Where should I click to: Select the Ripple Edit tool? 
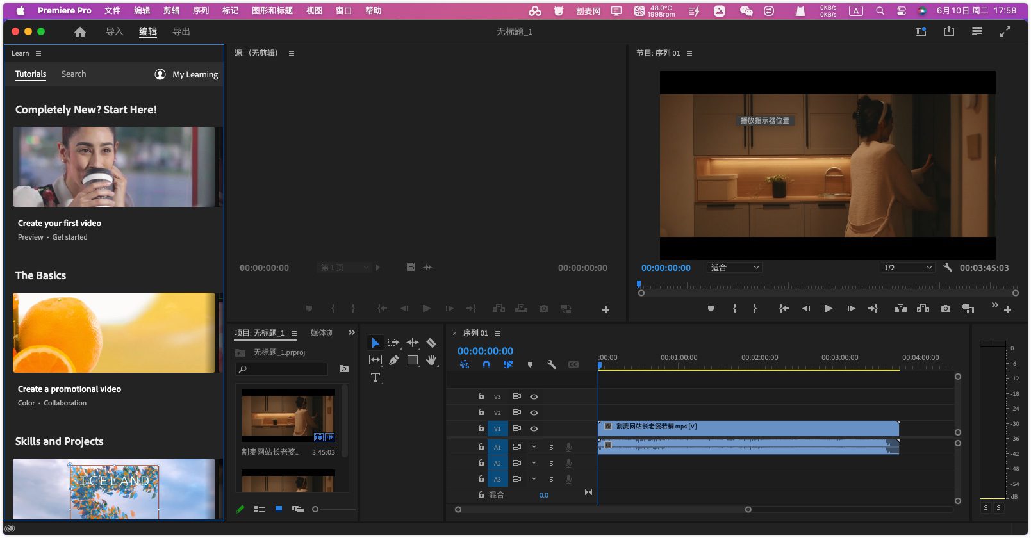coord(413,343)
